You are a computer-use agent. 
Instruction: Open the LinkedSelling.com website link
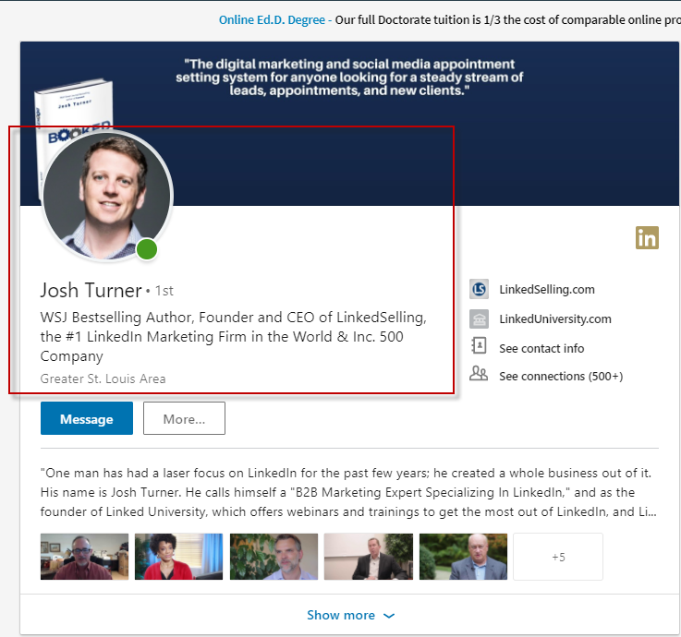point(546,289)
